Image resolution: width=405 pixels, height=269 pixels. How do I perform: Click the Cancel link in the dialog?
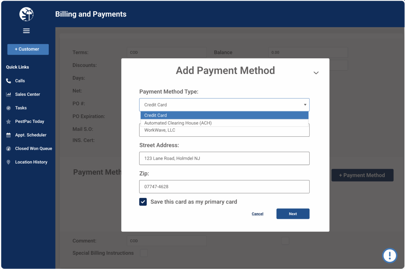(257, 214)
